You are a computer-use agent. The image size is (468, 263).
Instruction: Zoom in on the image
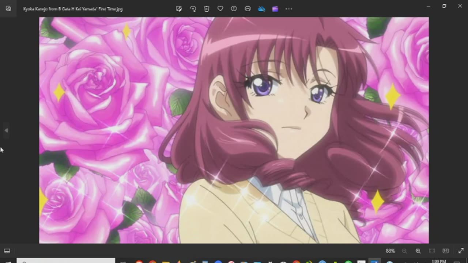pos(418,251)
